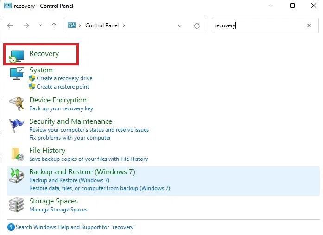Click the System monitor icon
Viewport: 323px width, 235px height.
pos(17,73)
